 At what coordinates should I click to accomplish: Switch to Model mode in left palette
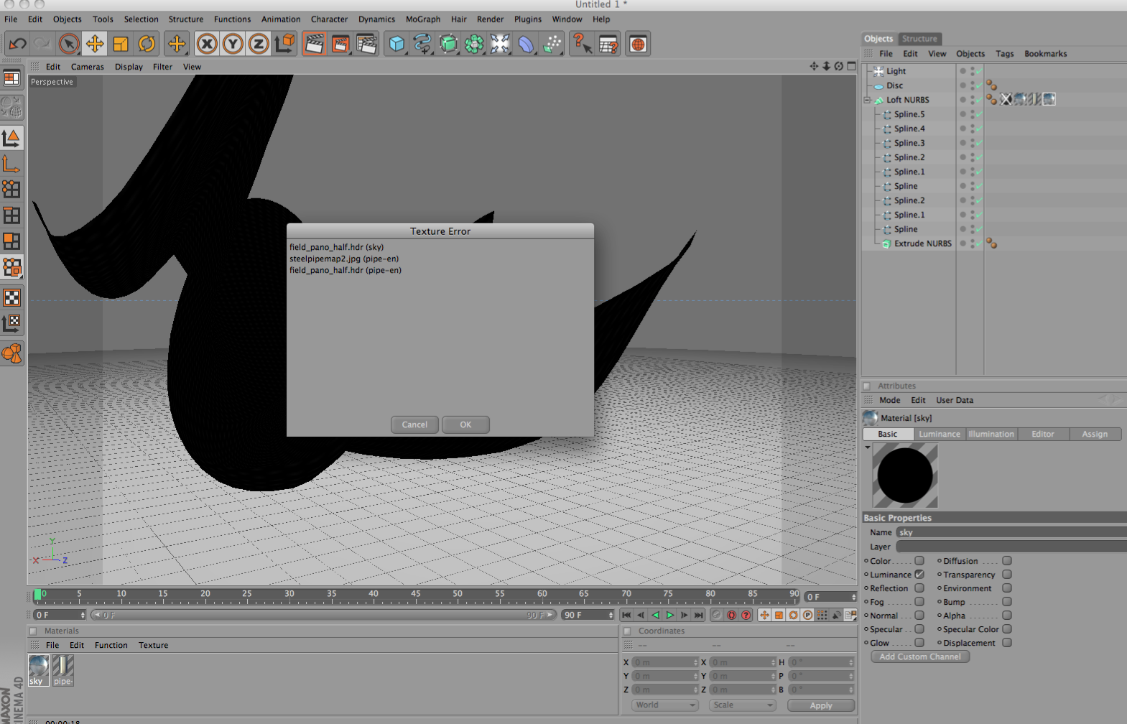click(x=11, y=138)
